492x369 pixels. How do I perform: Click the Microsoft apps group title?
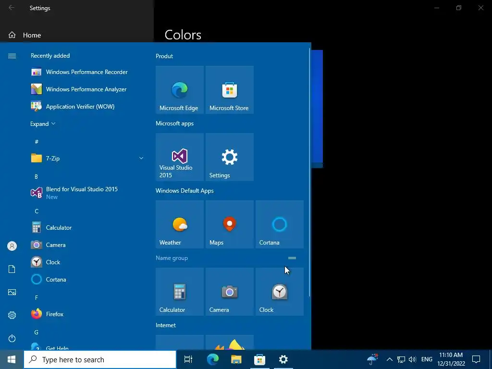[174, 123]
